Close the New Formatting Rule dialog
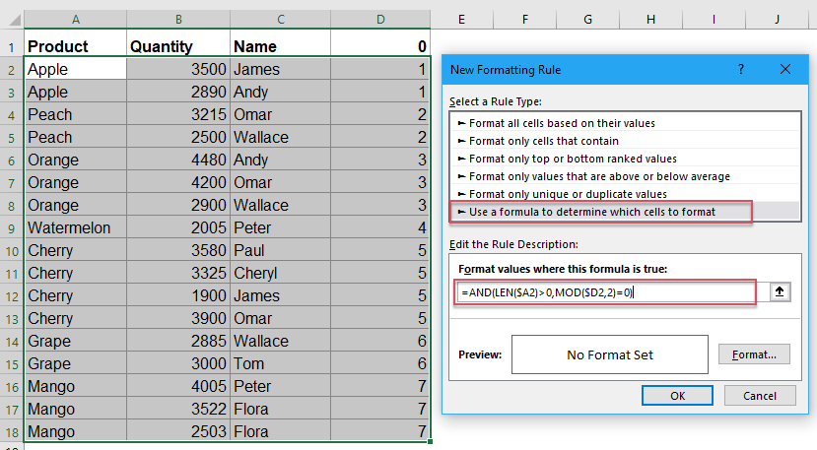 coord(784,69)
